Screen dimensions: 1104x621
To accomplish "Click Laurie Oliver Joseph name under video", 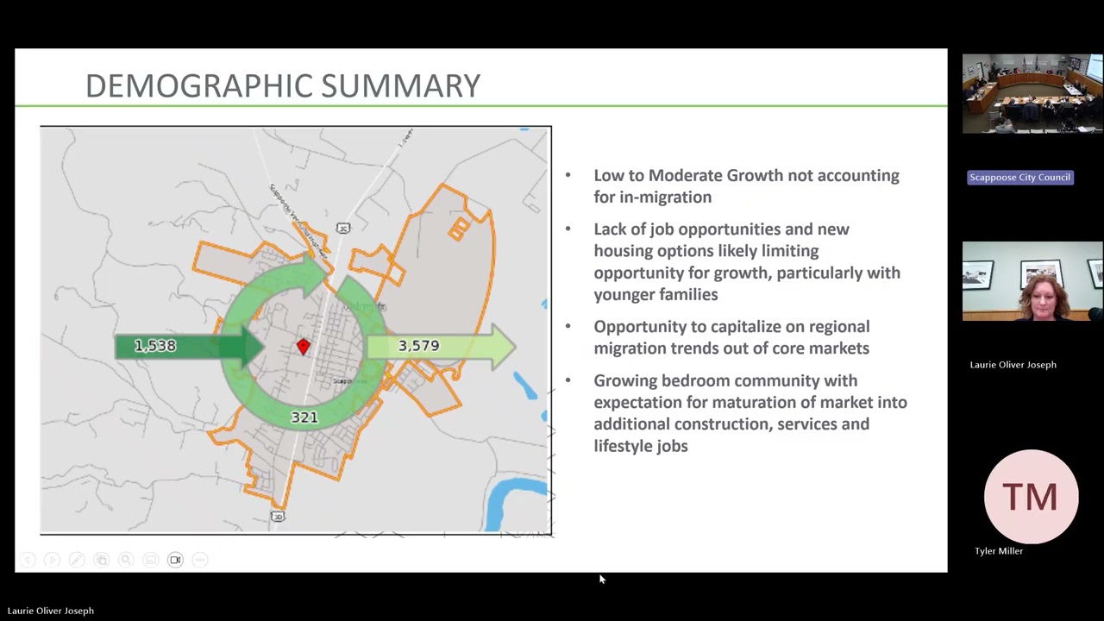I will [1013, 365].
